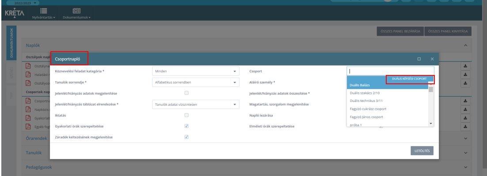Viewport: 487px width, 176px height.
Task: Enable Jelenlét/hiányzás adatok megjelenítése checkbox
Action: pos(186,93)
